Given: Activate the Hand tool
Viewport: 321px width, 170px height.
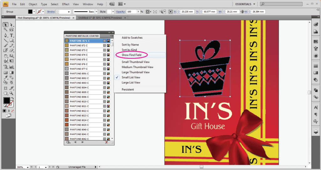Looking at the screenshot, I should (x=6, y=93).
